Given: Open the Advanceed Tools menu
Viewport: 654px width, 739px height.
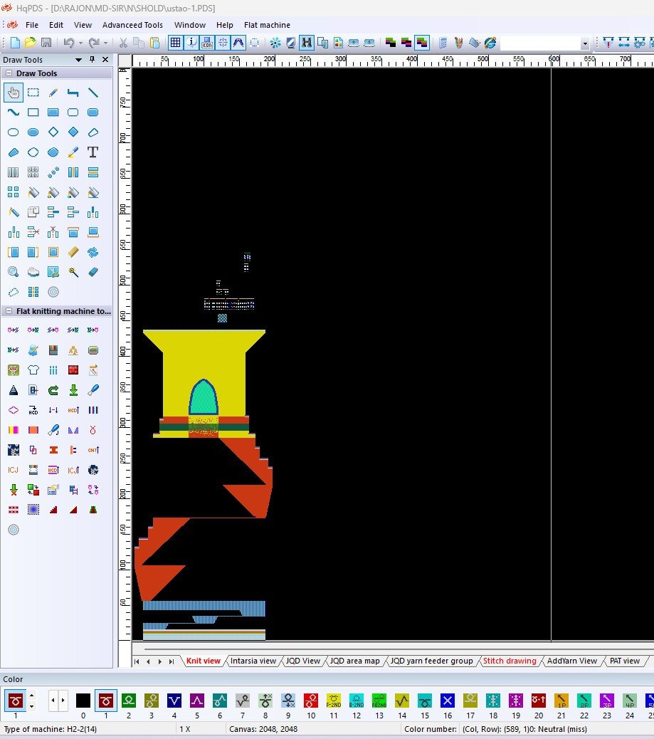Looking at the screenshot, I should pyautogui.click(x=132, y=25).
